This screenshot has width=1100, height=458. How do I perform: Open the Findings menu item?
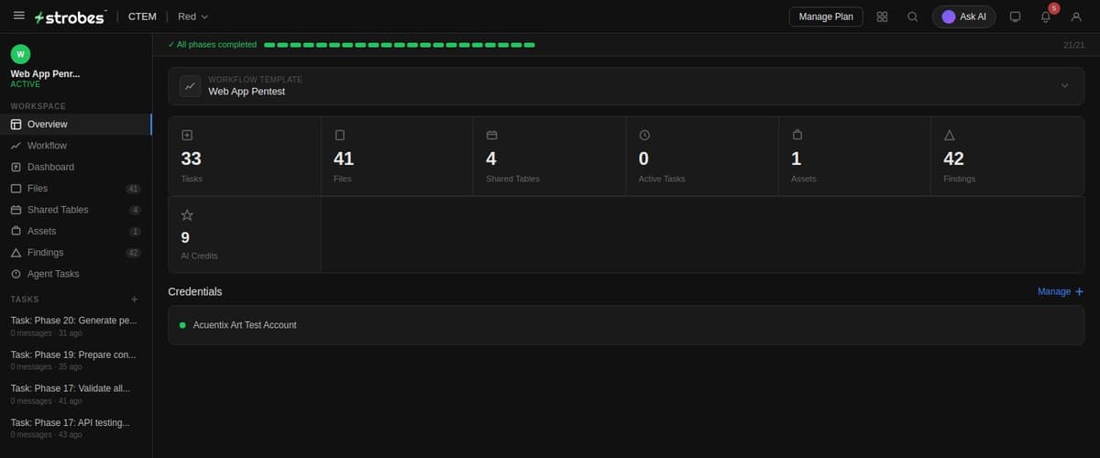pyautogui.click(x=76, y=253)
